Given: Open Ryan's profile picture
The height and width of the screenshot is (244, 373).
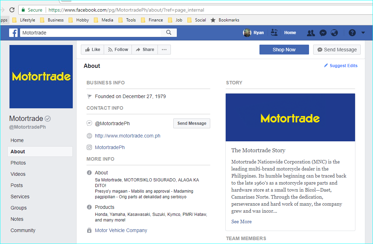Looking at the screenshot, I should [247, 33].
